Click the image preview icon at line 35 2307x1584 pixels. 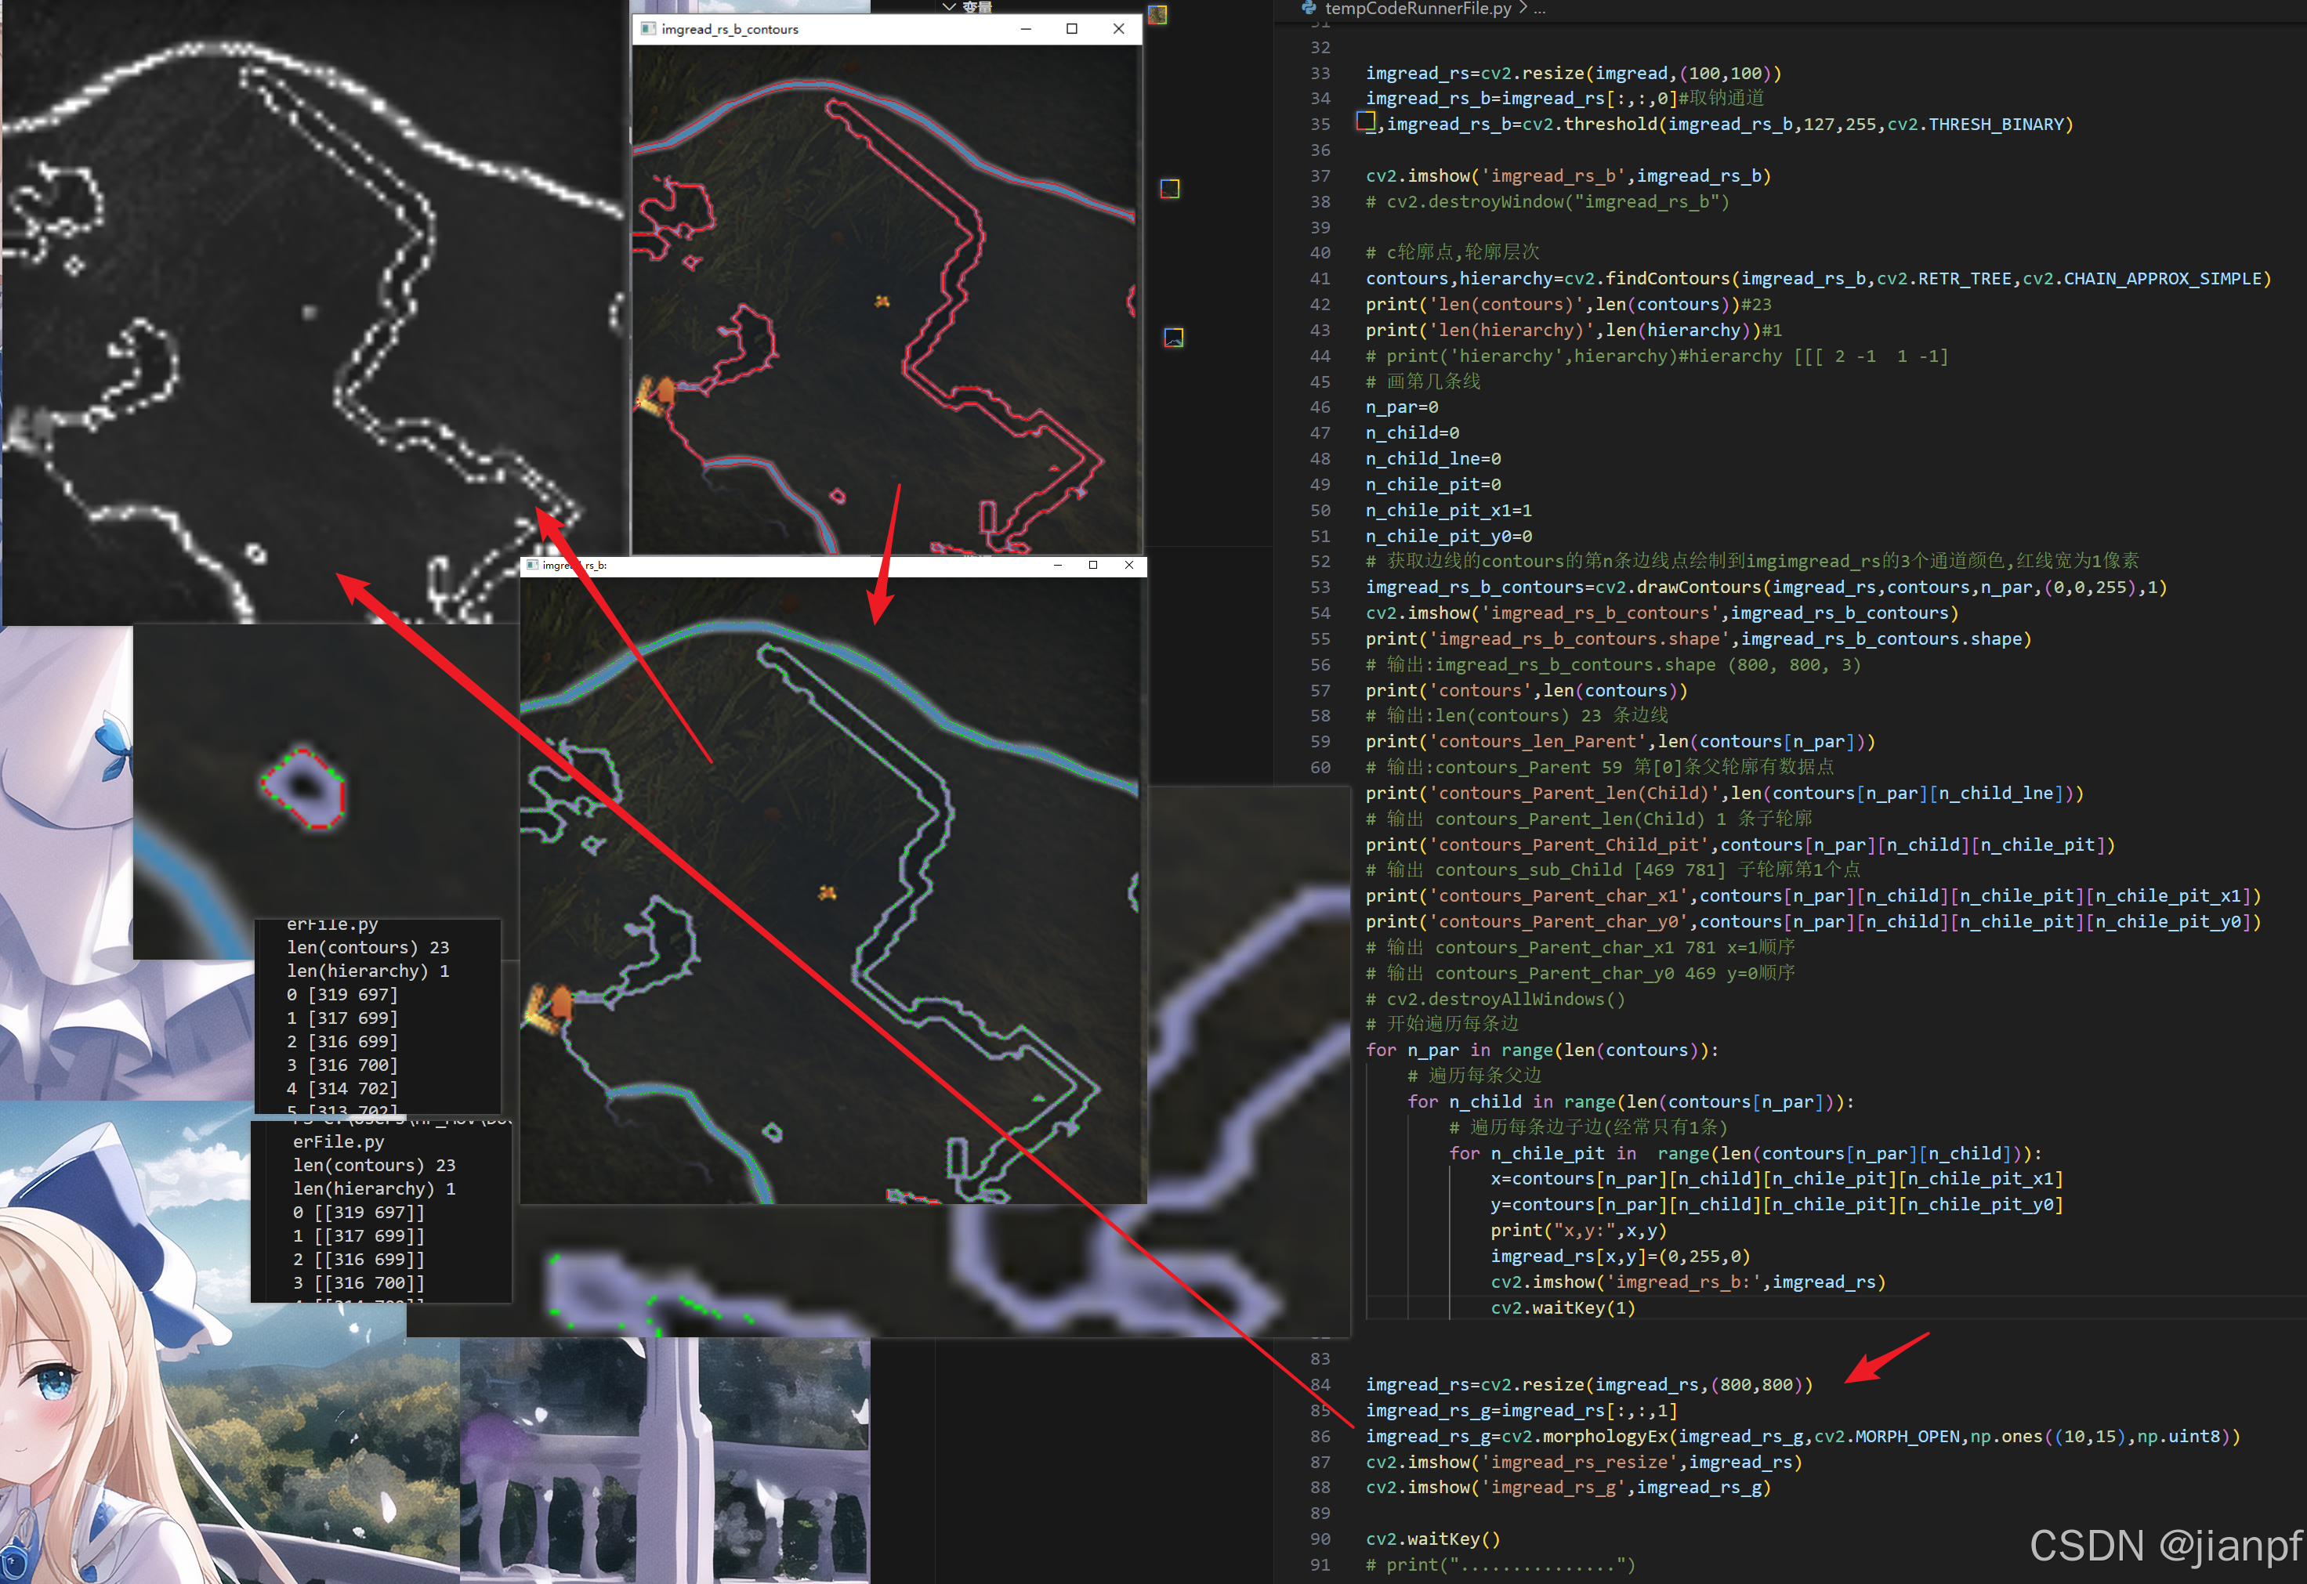click(1366, 121)
